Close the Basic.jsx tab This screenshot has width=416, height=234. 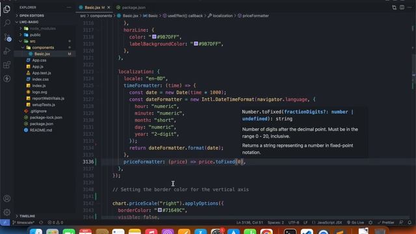109,7
